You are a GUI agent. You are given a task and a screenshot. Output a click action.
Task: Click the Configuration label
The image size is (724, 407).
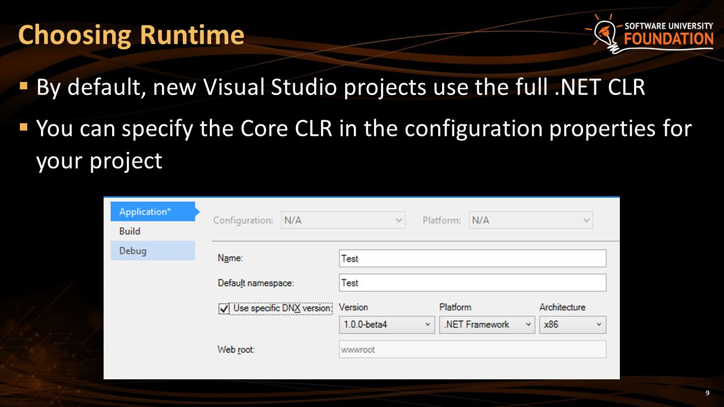[x=243, y=220]
